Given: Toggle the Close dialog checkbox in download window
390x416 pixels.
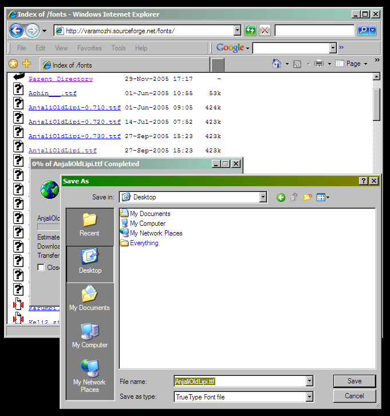Looking at the screenshot, I should click(41, 268).
